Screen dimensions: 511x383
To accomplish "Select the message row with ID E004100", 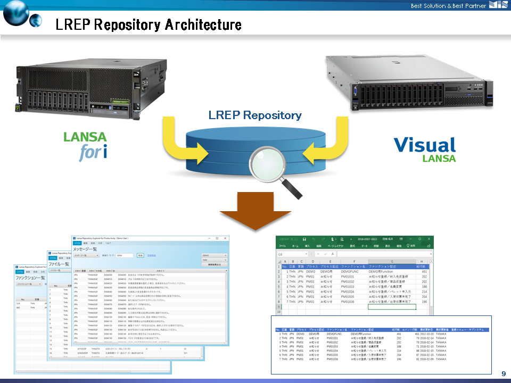I will coord(149,317).
